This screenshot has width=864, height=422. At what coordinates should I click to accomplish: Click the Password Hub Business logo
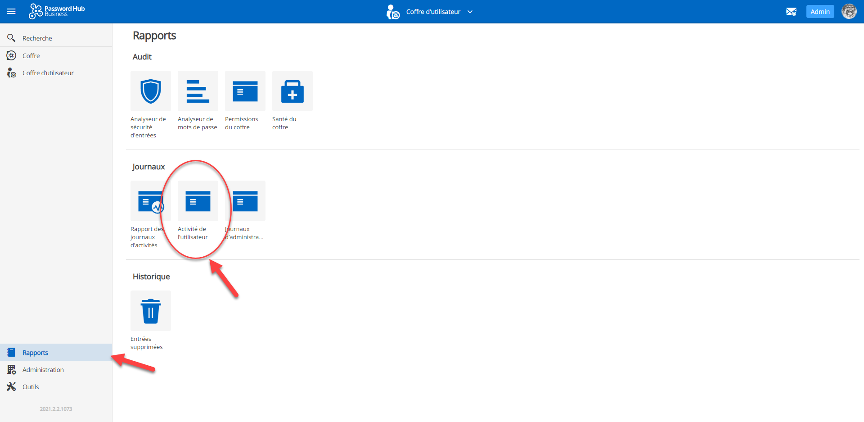pyautogui.click(x=57, y=11)
